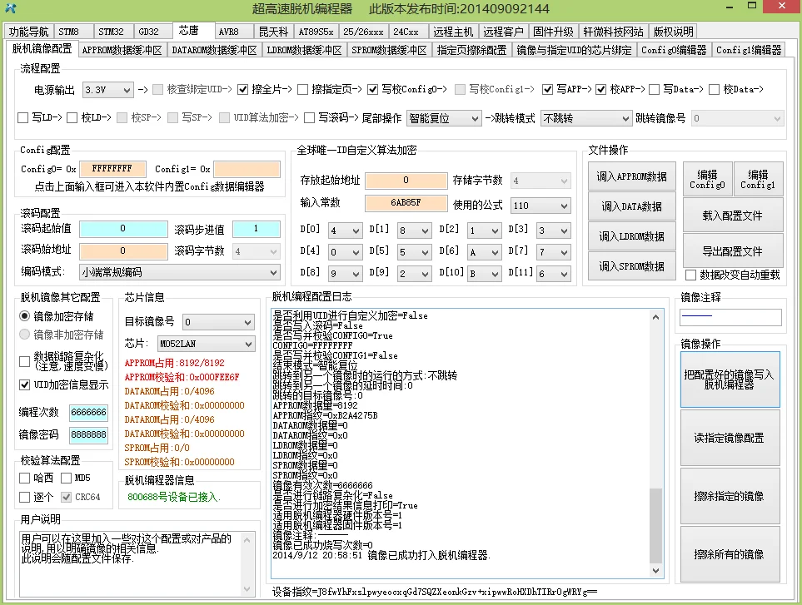Open the Config0编辑器 tab

pos(674,50)
